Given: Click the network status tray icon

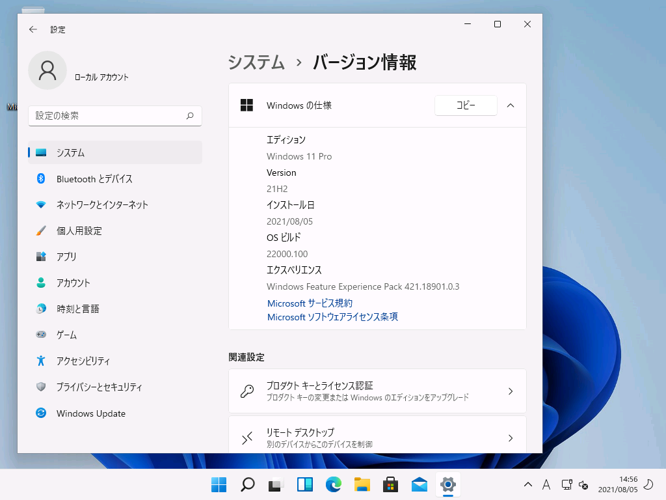Looking at the screenshot, I should 566,484.
